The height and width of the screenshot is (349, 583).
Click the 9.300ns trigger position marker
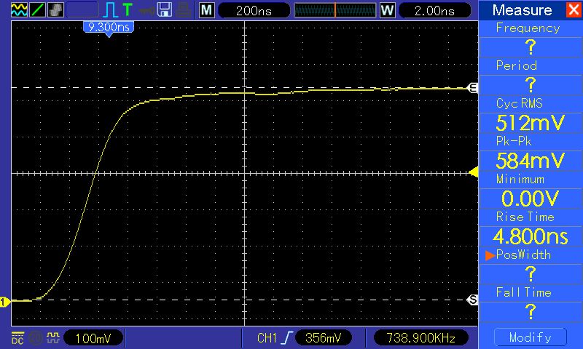point(109,28)
